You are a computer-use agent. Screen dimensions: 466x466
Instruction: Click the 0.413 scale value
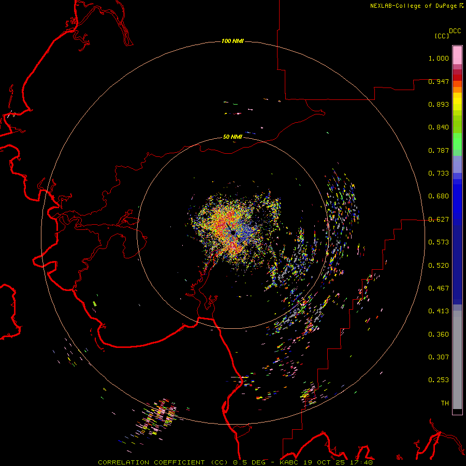coord(439,311)
